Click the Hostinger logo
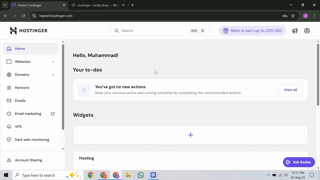The image size is (320, 180). click(28, 30)
